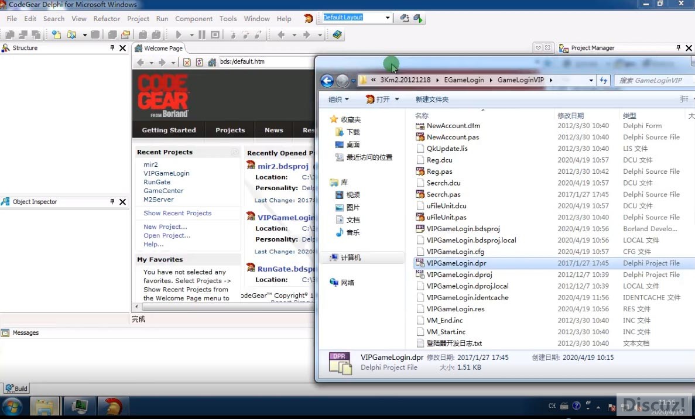This screenshot has width=695, height=419.
Task: Expand the GameLoginVIP breadcrumb arrow
Action: click(x=550, y=80)
